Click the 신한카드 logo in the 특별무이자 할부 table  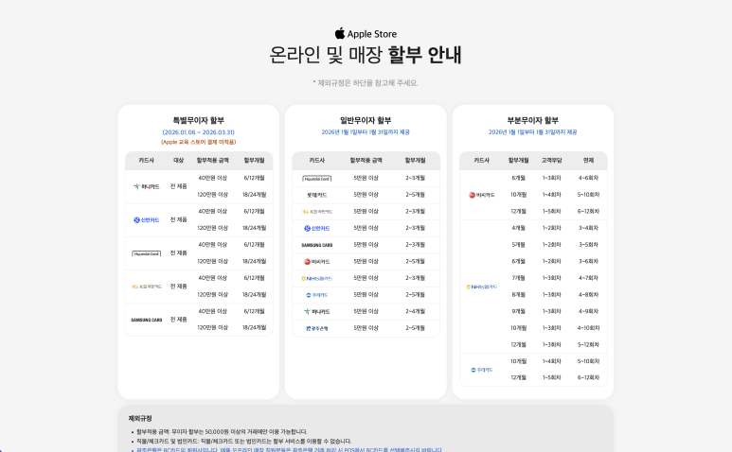146,220
